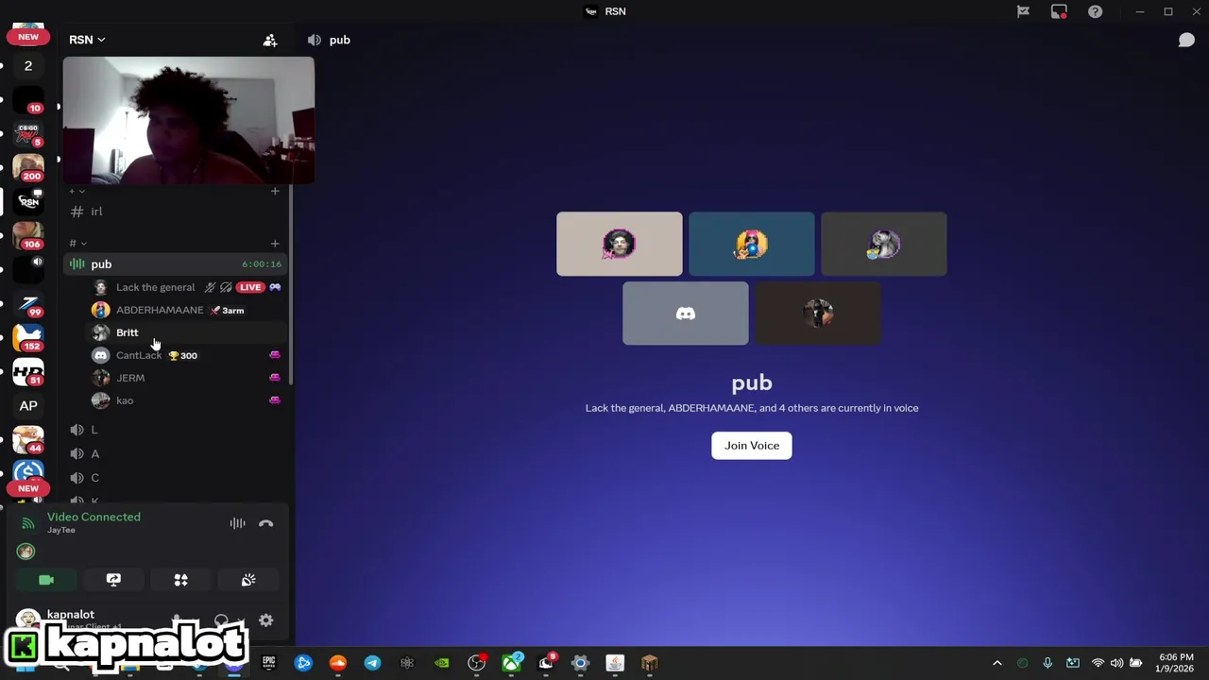Open the HR server with 51 badge
1209x680 pixels.
point(28,372)
